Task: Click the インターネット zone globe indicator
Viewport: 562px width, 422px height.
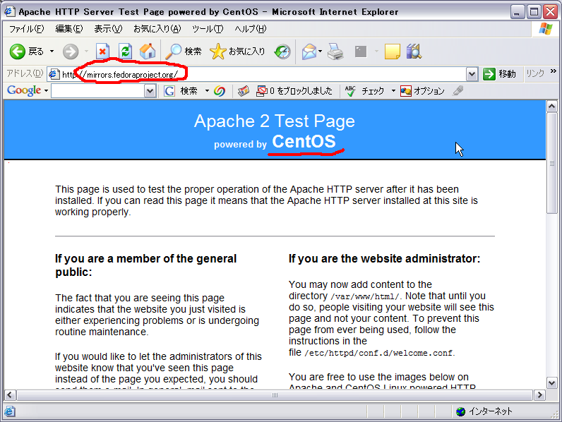Action: tap(484, 411)
